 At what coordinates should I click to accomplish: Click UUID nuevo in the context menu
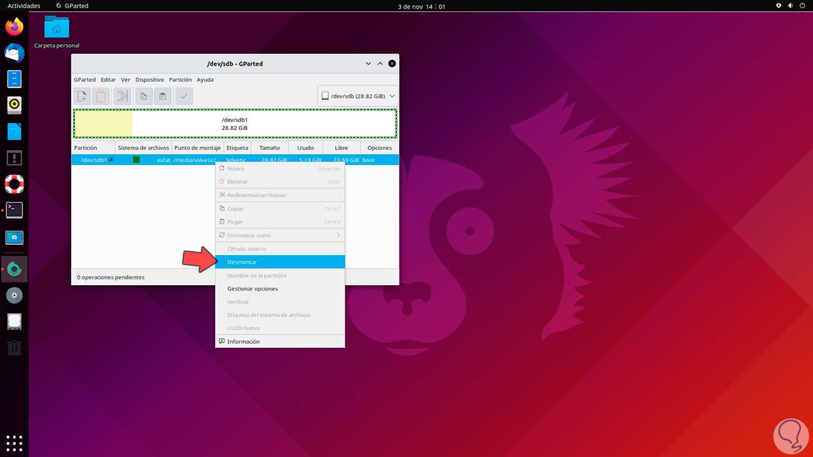pos(280,328)
